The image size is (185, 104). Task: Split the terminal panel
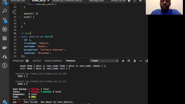pyautogui.click(x=129, y=61)
